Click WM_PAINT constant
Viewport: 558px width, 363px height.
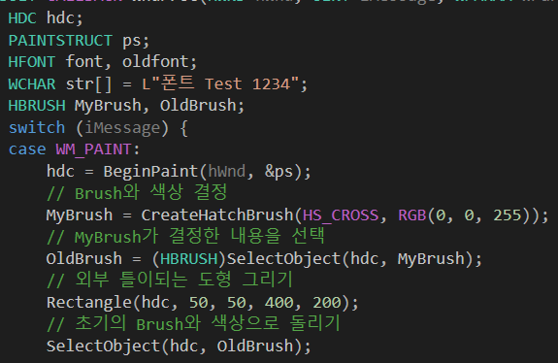tap(93, 149)
